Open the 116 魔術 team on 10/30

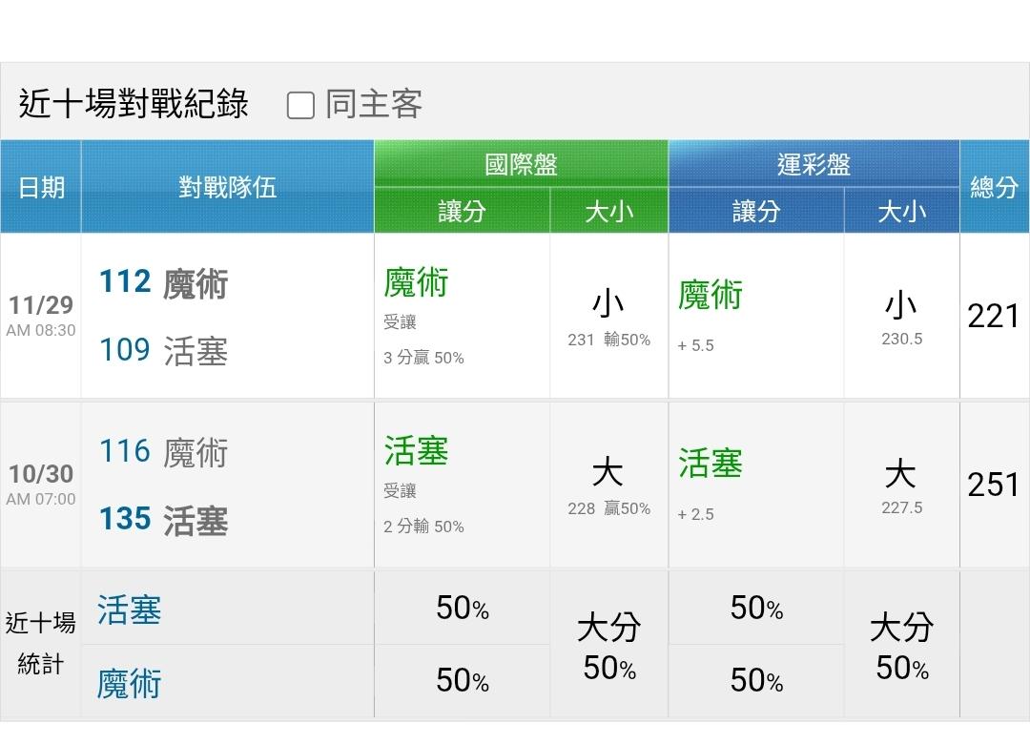tap(163, 451)
